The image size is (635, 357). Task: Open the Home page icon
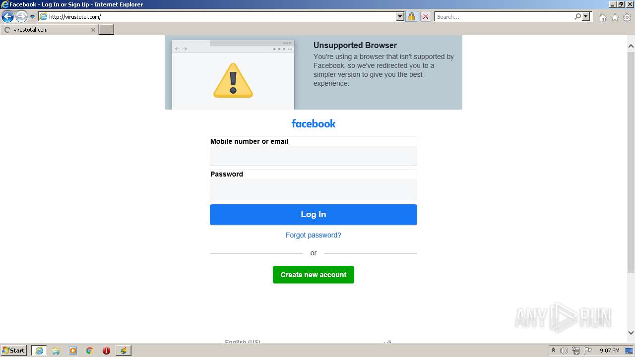click(602, 17)
